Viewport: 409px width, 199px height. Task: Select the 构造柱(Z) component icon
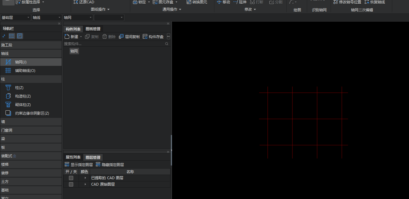[x=9, y=96]
